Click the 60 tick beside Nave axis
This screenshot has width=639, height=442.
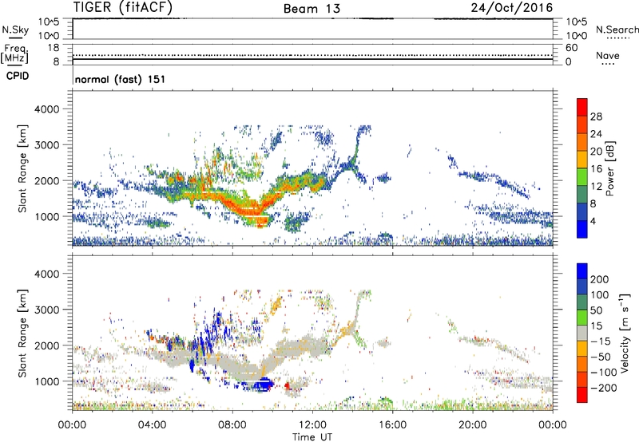[571, 48]
